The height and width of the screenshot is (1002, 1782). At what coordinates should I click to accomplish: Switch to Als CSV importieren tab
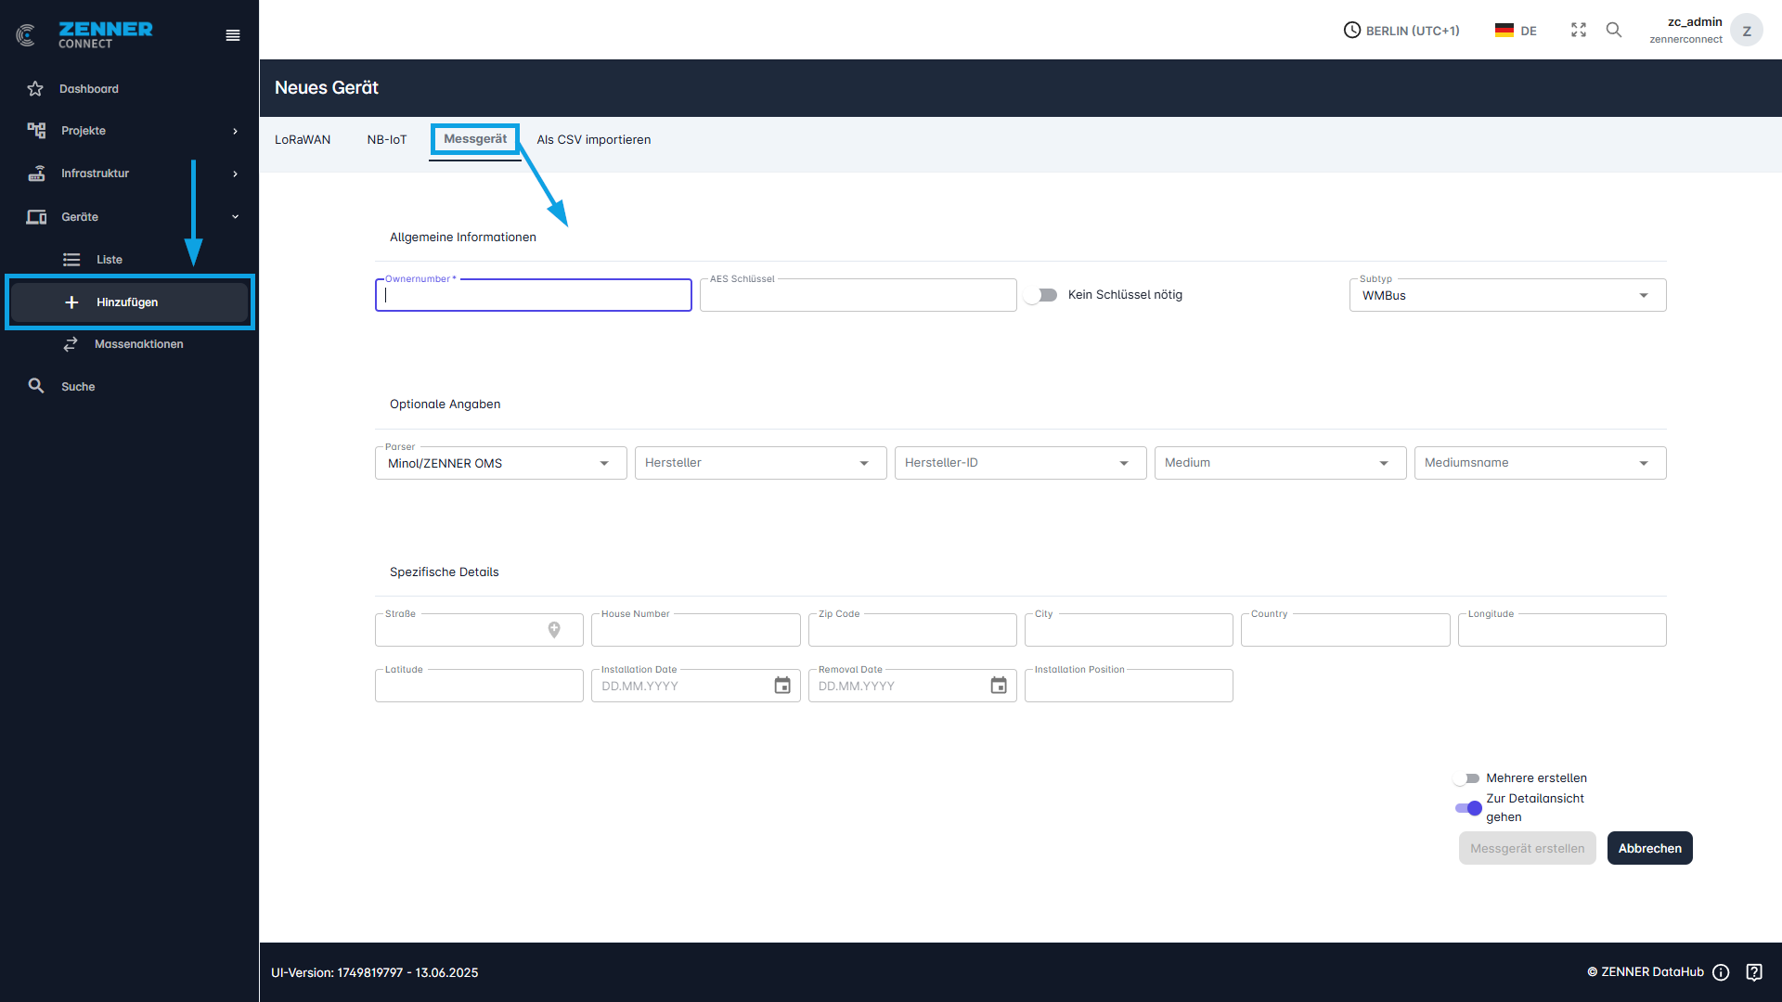click(x=593, y=140)
